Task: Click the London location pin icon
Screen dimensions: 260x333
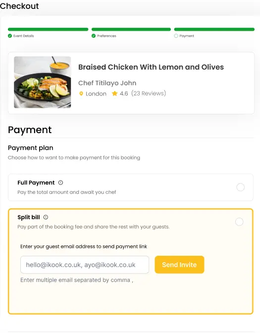Action: (81, 94)
